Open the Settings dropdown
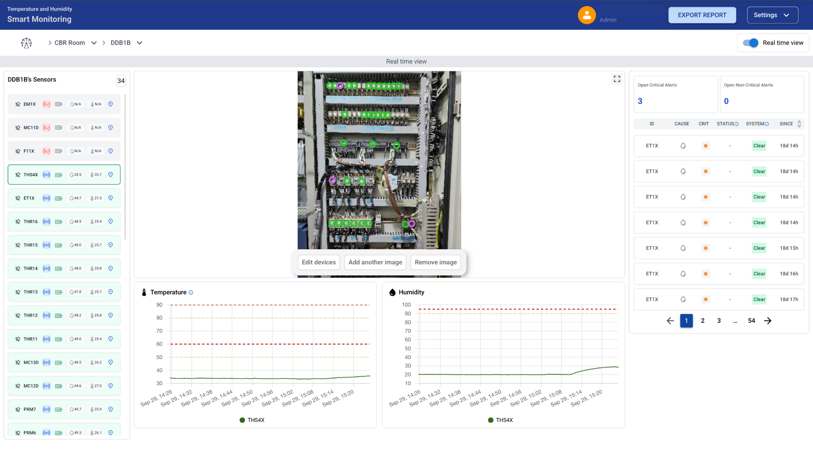Screen dimensions: 813x457 pyautogui.click(x=772, y=15)
